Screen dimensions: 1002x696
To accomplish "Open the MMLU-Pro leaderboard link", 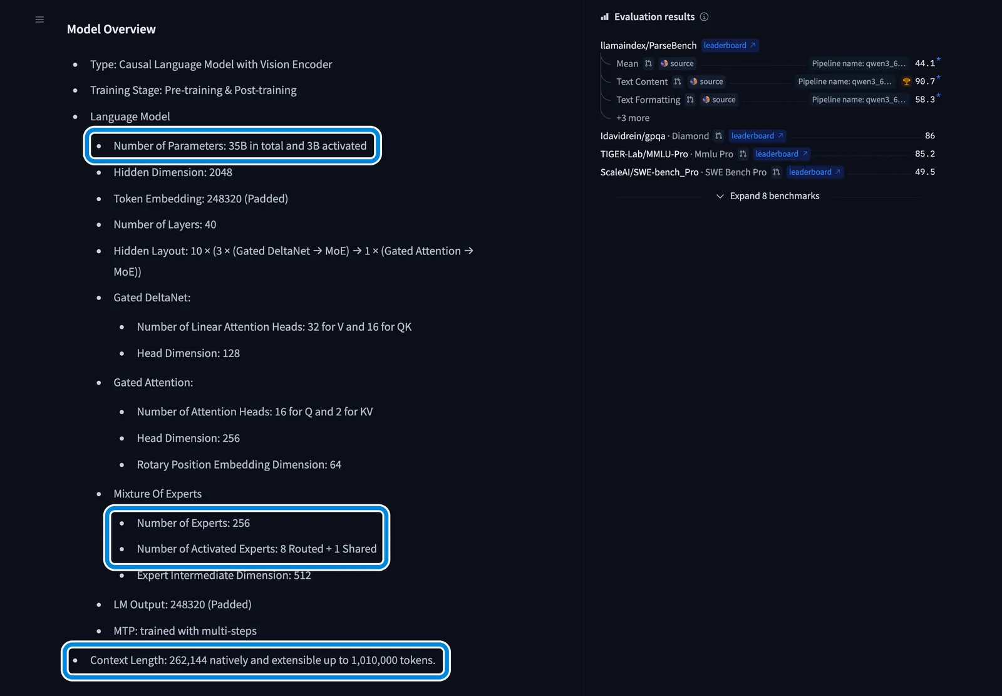I will (782, 154).
